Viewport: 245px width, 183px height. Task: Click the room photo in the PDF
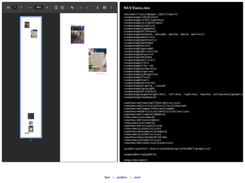(78, 35)
